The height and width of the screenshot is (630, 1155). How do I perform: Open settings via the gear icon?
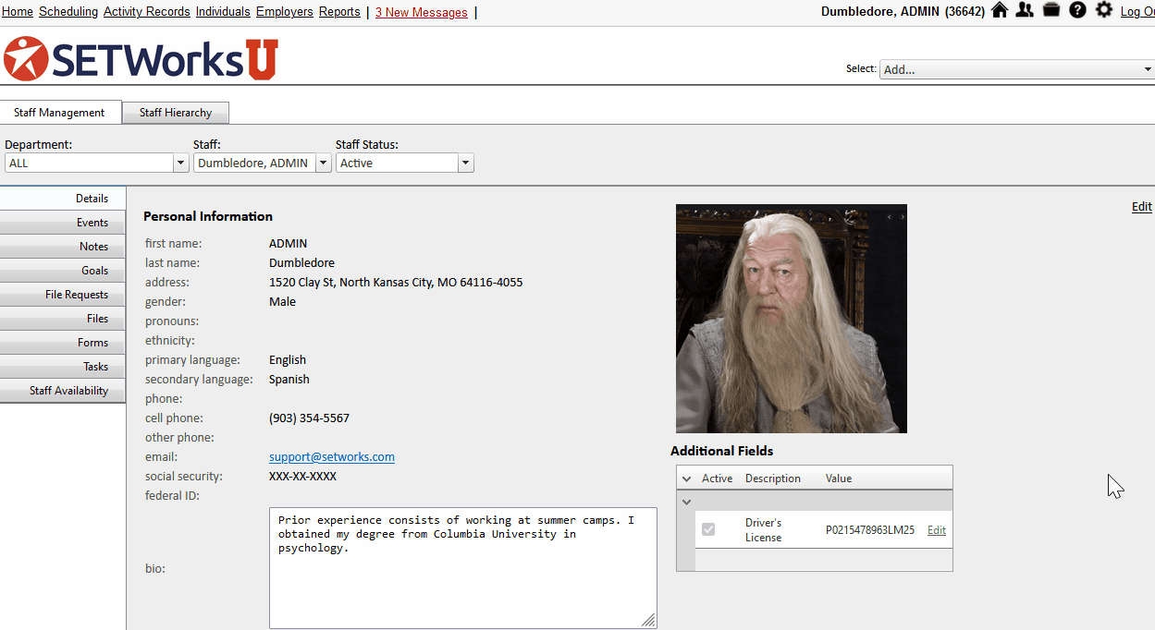coord(1104,10)
